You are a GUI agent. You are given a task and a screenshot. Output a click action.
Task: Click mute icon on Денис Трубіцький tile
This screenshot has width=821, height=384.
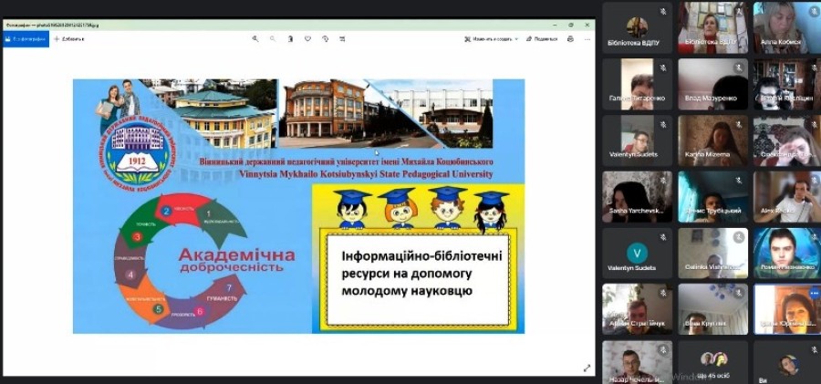[x=739, y=181]
